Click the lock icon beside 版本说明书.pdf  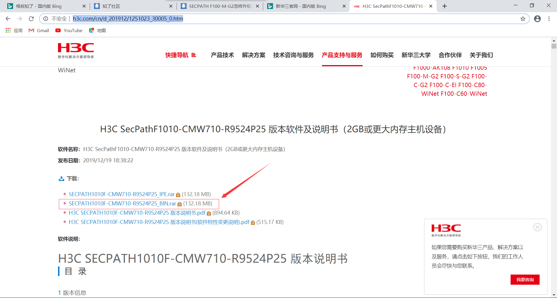tap(209, 214)
